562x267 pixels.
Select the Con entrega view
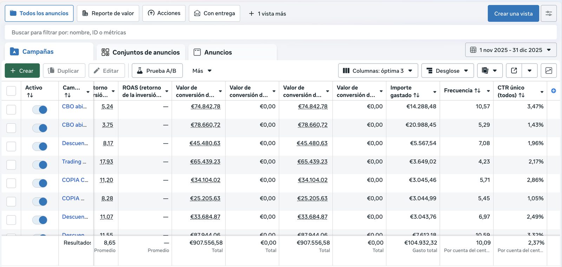(215, 13)
